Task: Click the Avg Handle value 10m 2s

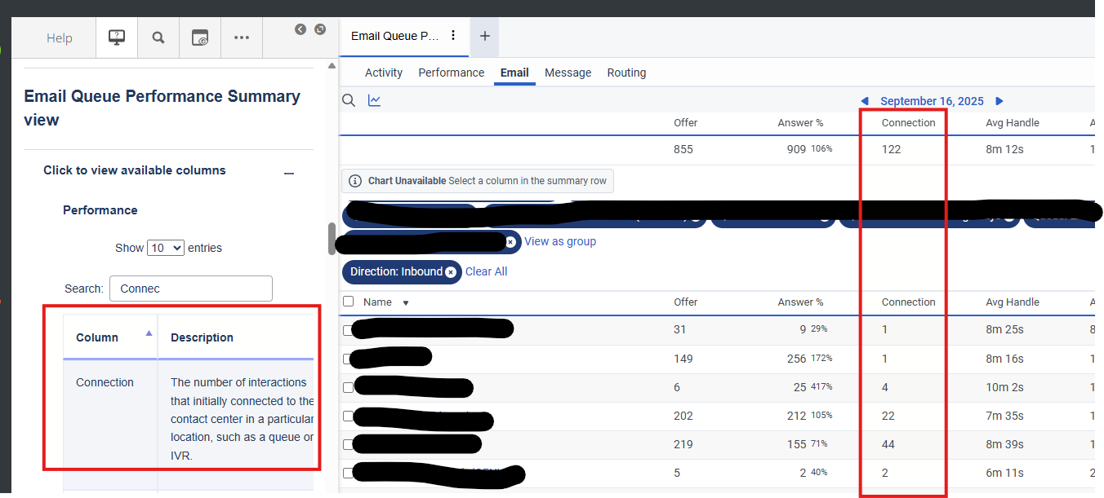Action: point(1006,387)
